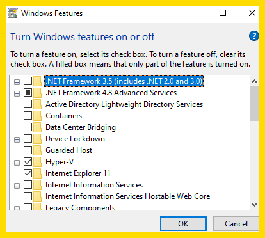Select the 'Internet Explorer 11' label

(x=78, y=173)
